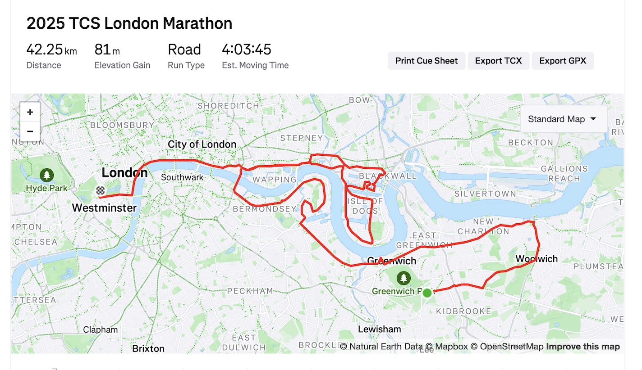
Task: Open the OpenStreetMap attribution link
Action: 507,347
